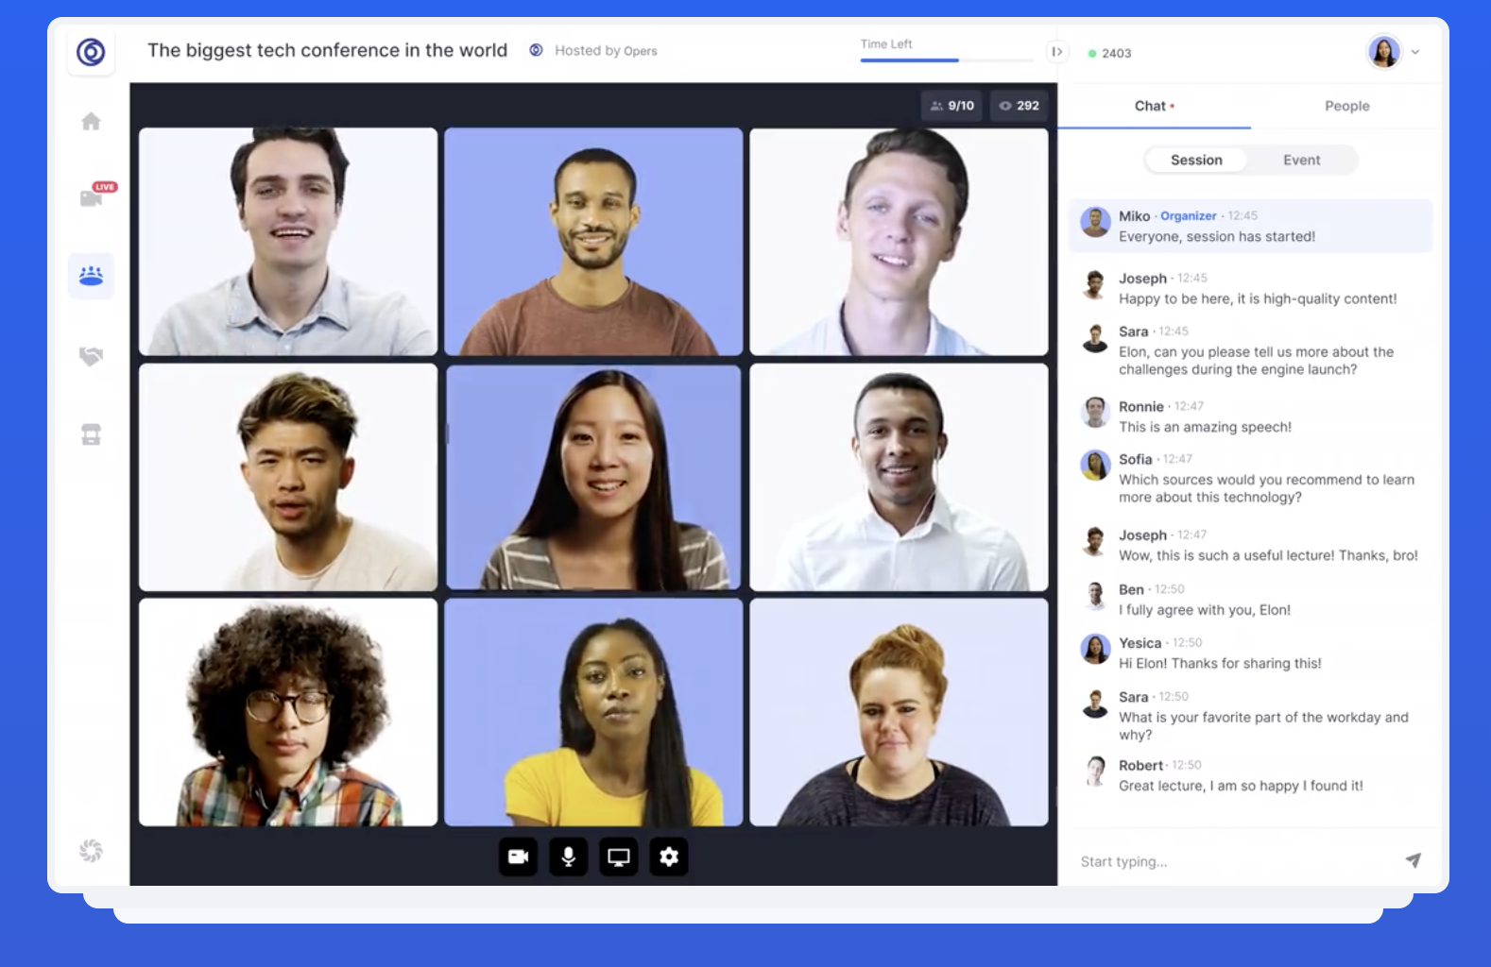Expand the profile avatar dropdown arrow
1491x967 pixels.
coord(1415,52)
